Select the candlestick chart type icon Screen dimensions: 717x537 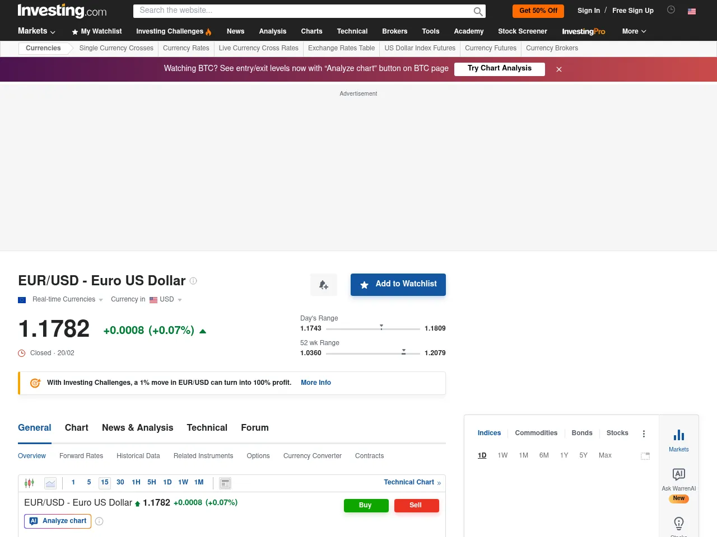pos(29,482)
